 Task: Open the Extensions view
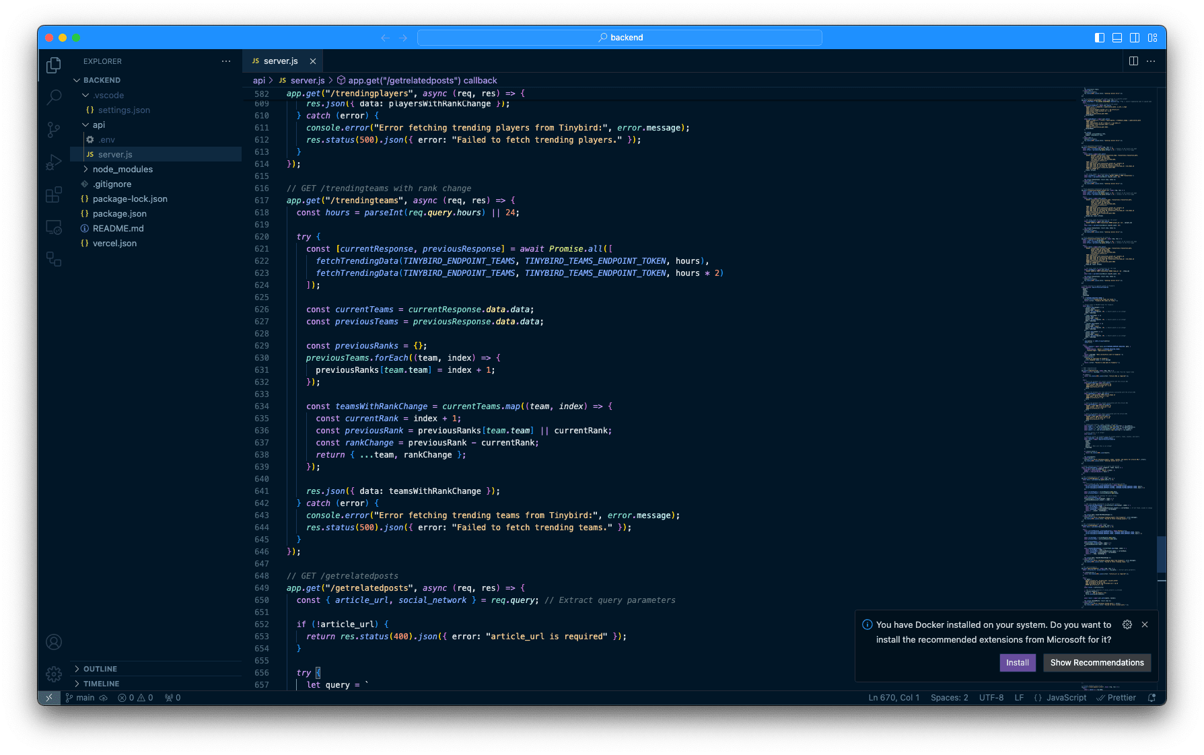tap(54, 194)
